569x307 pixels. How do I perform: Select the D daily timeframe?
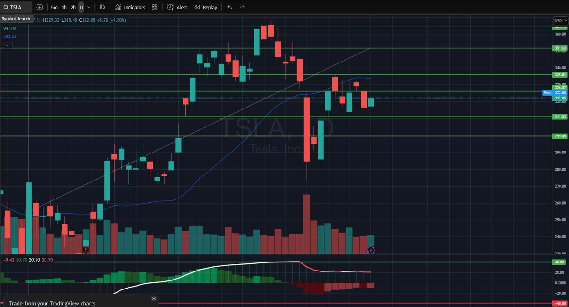[81, 7]
